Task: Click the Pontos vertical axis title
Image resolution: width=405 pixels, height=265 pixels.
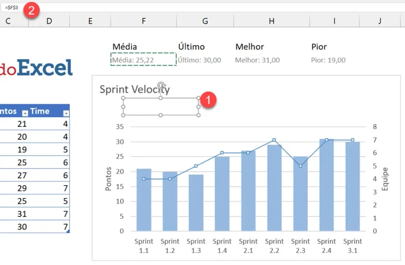Action: click(108, 179)
